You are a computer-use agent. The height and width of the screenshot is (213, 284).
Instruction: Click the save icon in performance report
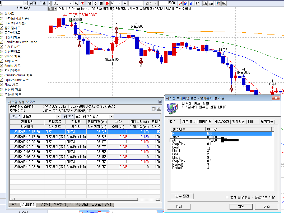[153, 108]
